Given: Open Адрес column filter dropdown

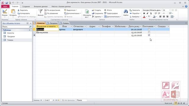Looking at the screenshot, I should (x=99, y=26).
